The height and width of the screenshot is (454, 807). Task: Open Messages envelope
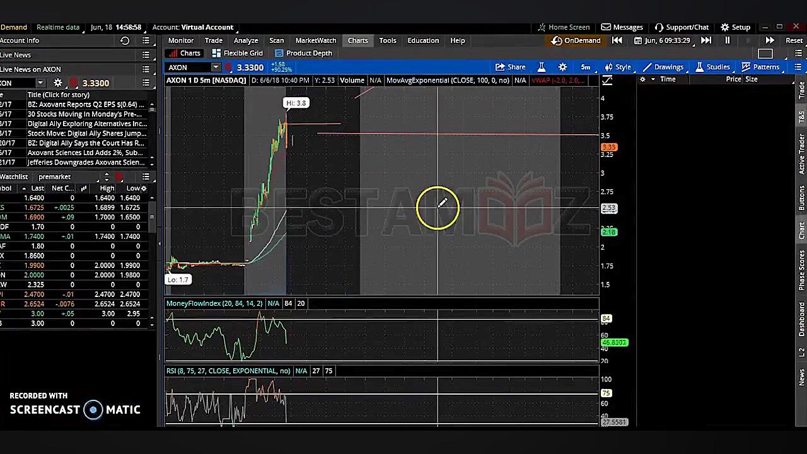point(622,27)
